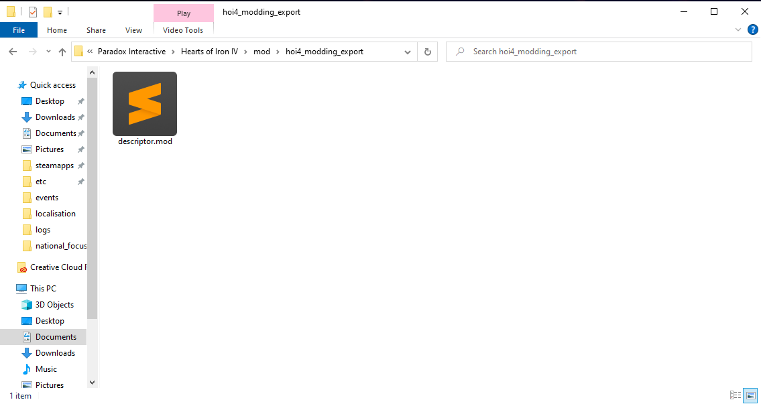Open the File menu
This screenshot has height=404, width=761.
click(x=19, y=30)
